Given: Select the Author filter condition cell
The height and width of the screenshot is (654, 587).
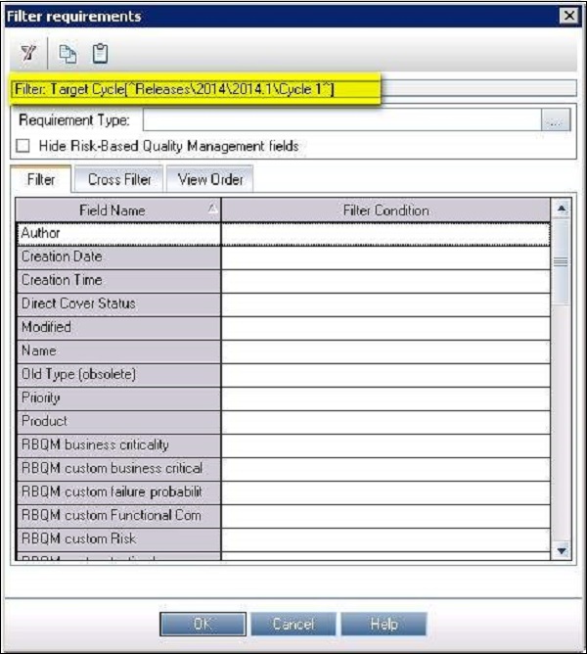Looking at the screenshot, I should [384, 233].
